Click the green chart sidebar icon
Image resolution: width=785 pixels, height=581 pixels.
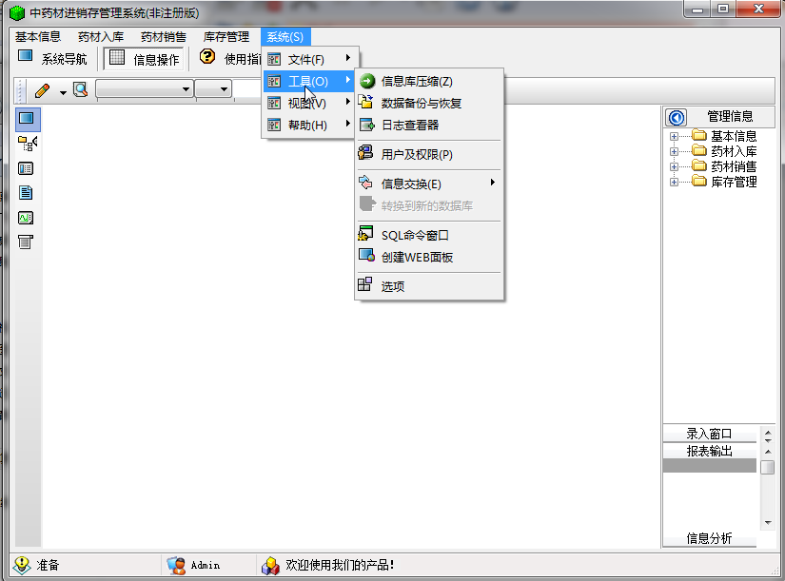tap(26, 218)
